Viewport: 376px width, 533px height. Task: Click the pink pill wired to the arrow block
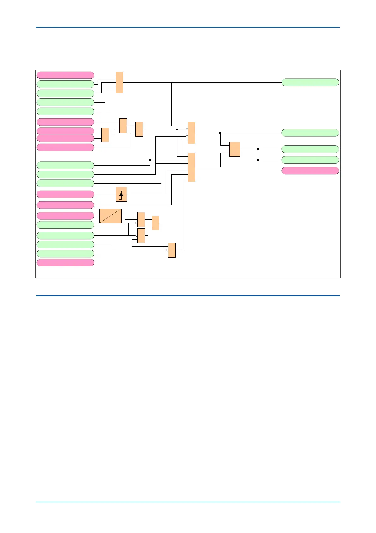65,194
